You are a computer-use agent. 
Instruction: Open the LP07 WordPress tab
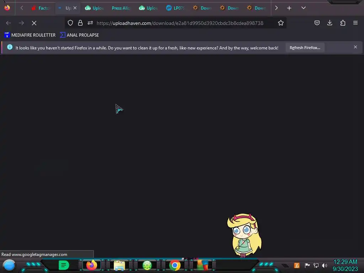click(x=175, y=8)
